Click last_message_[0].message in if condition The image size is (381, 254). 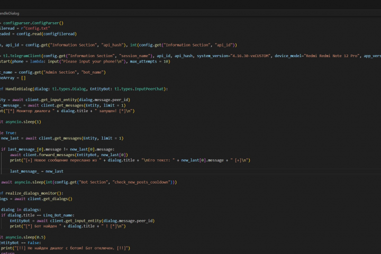34,149
